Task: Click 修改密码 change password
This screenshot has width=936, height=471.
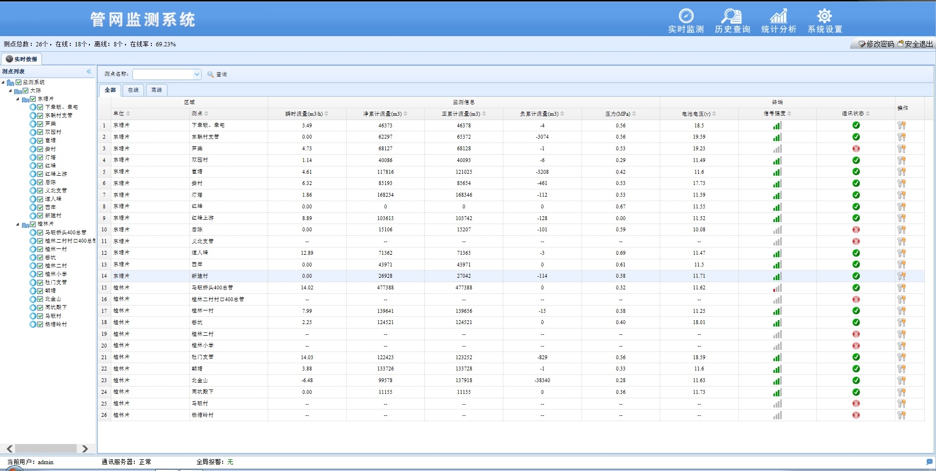Action: point(876,44)
